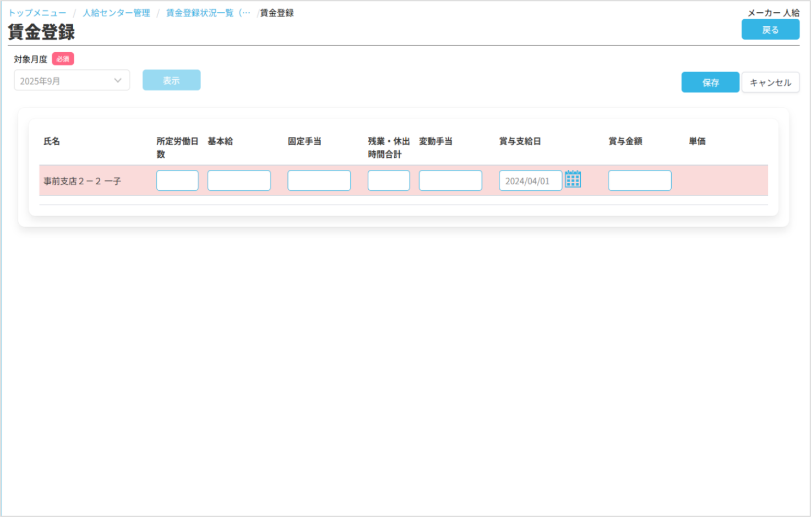The width and height of the screenshot is (811, 517).
Task: Focus the 残業・休出時間合計 input field
Action: 389,180
